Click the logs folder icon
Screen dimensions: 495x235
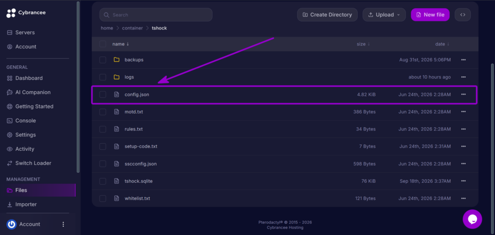[x=116, y=77]
